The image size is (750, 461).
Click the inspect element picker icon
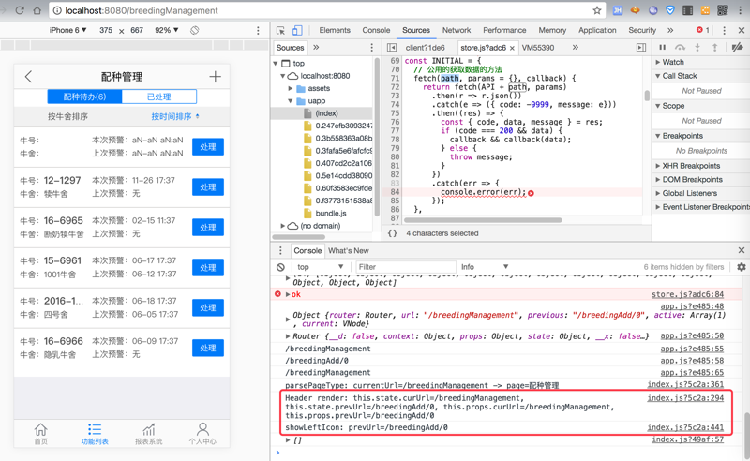[281, 30]
